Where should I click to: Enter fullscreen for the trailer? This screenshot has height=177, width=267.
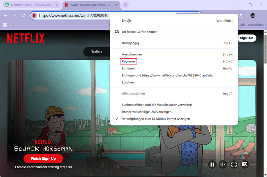pos(234,164)
